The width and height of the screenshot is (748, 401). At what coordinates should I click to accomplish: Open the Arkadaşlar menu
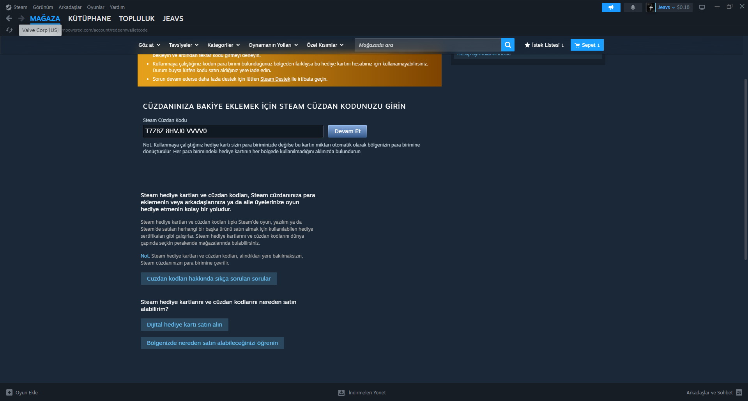70,7
